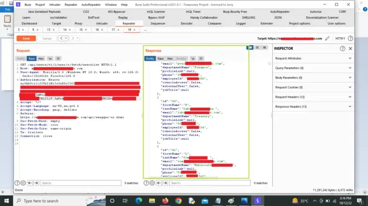Image resolution: width=368 pixels, height=206 pixels.
Task: Click the HTTP/1 protocol label
Action: [x=340, y=38]
